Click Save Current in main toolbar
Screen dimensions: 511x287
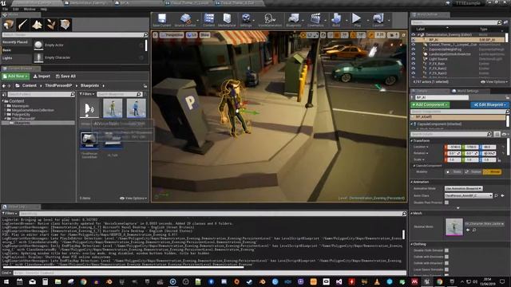(161, 20)
